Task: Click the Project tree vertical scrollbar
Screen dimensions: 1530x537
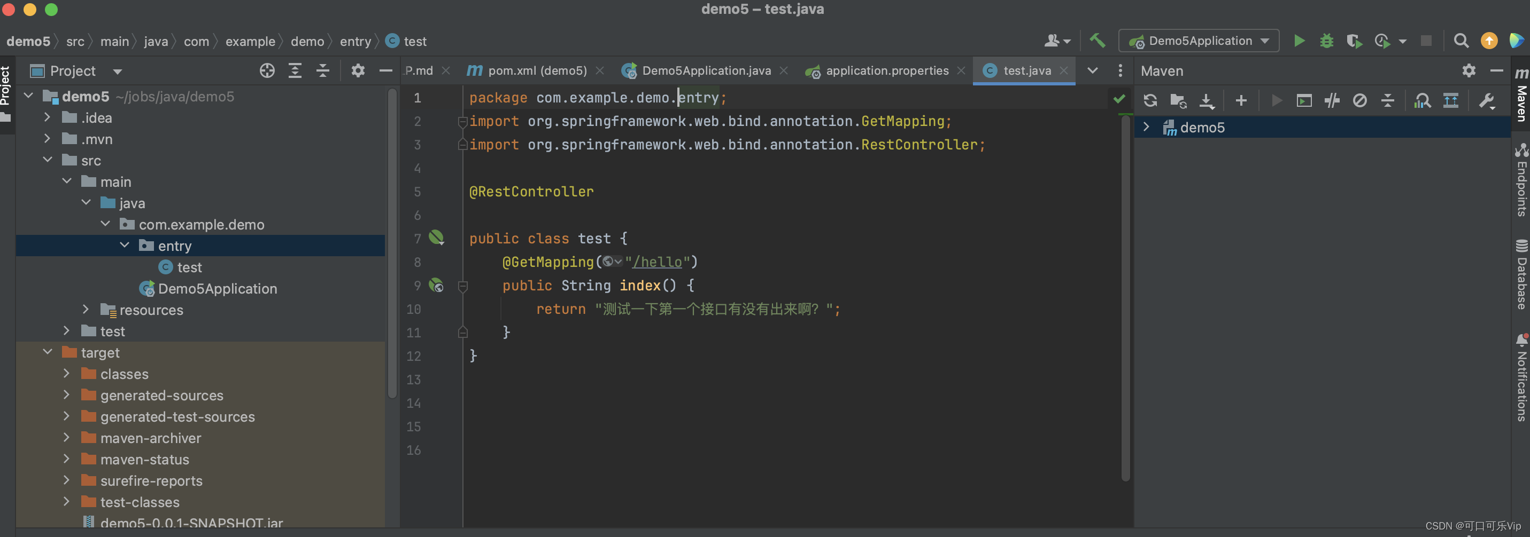Action: point(392,243)
